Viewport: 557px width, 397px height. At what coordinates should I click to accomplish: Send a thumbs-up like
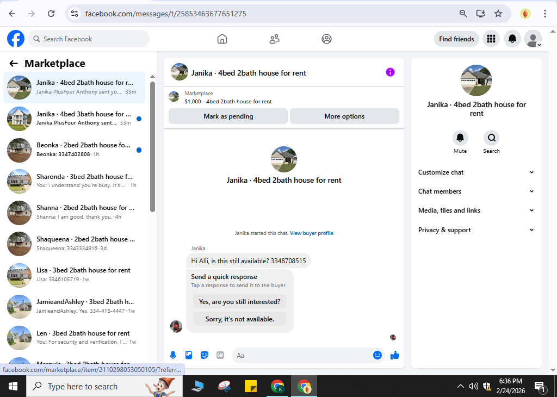(395, 355)
